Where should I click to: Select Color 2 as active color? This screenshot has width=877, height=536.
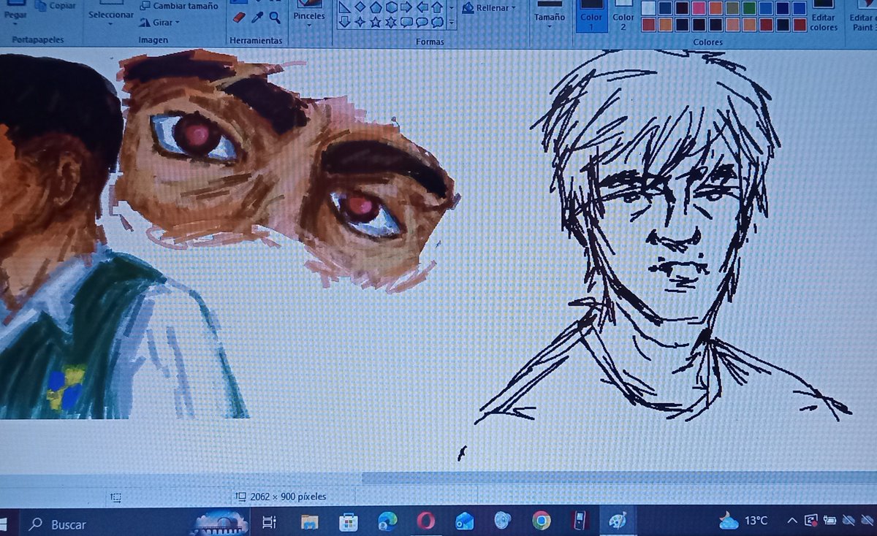coord(623,16)
